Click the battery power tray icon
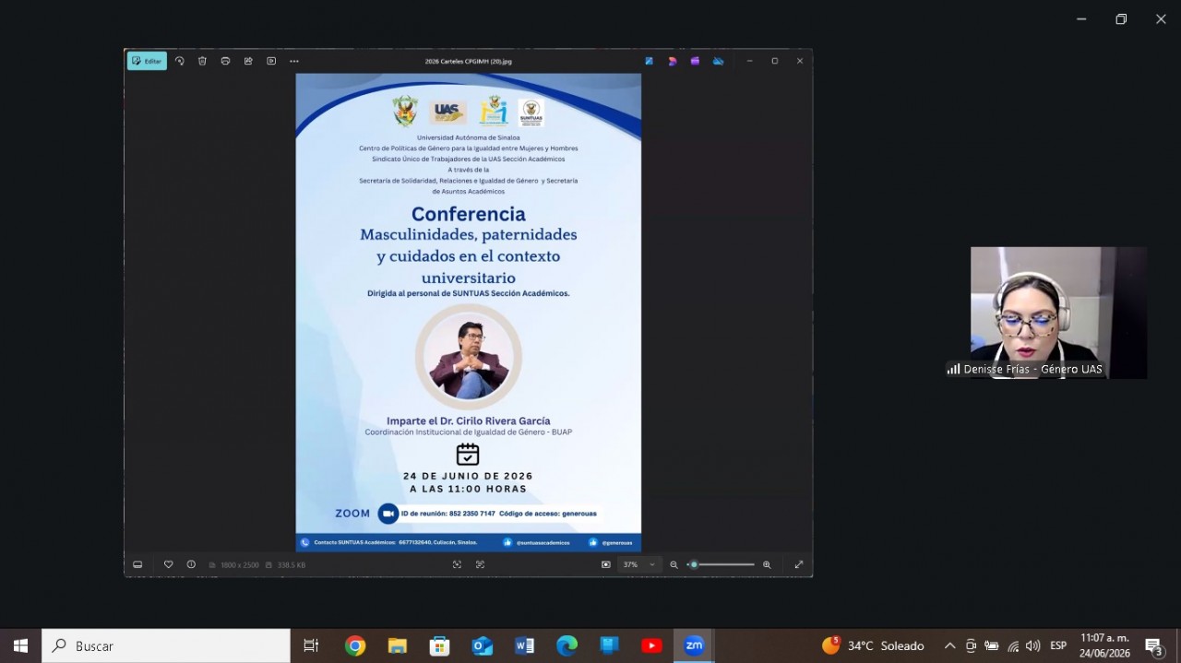 992,645
